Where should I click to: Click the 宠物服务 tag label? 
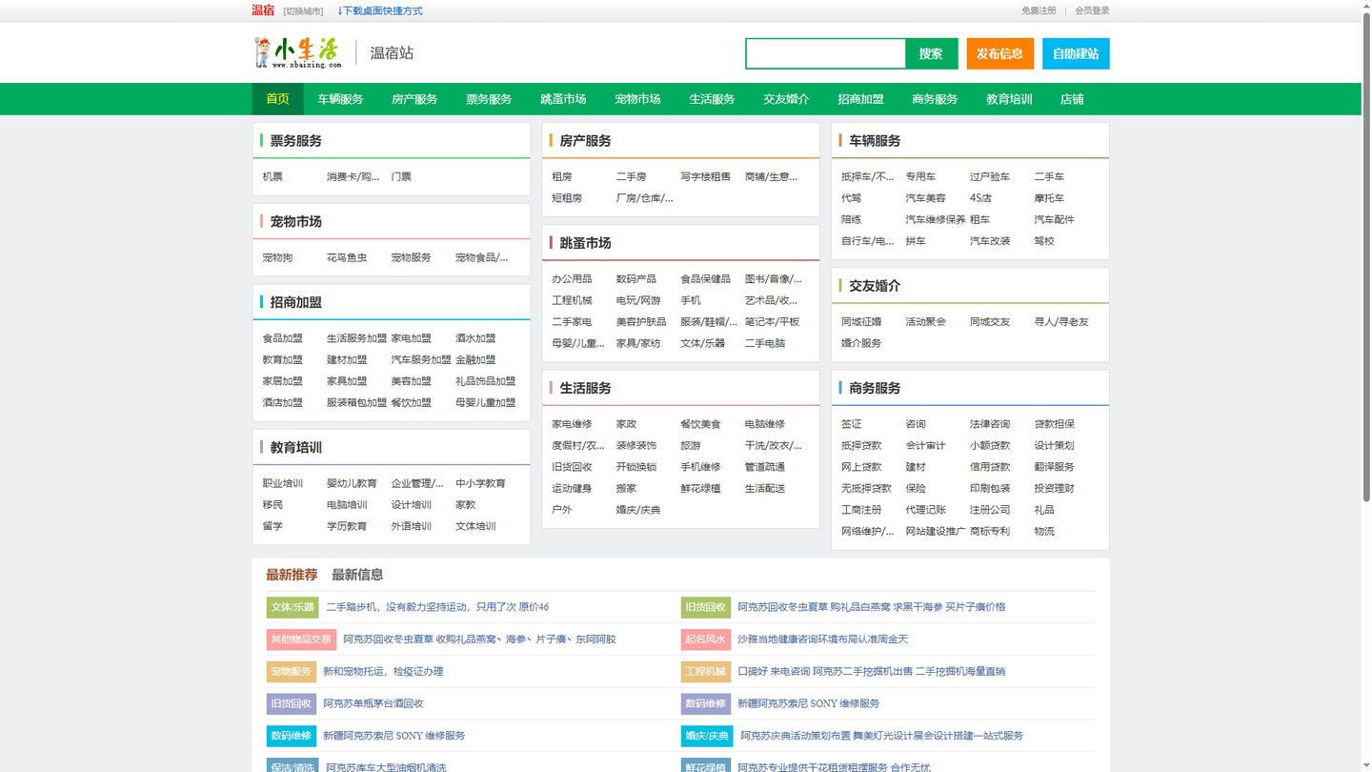click(x=291, y=672)
